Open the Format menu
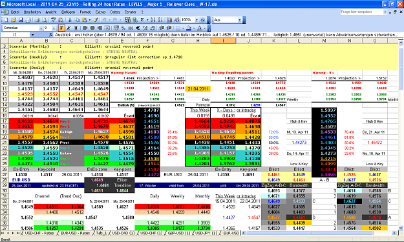The width and height of the screenshot is (404, 242). pyautogui.click(x=85, y=12)
